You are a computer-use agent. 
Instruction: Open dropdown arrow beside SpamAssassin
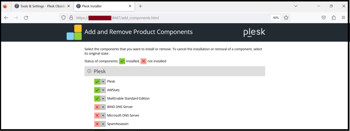click(103, 124)
